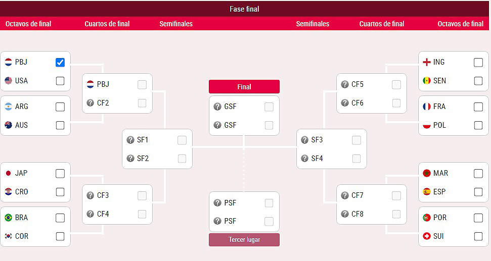Check the ARG winner checkbox
Image resolution: width=491 pixels, height=261 pixels.
pyautogui.click(x=60, y=107)
